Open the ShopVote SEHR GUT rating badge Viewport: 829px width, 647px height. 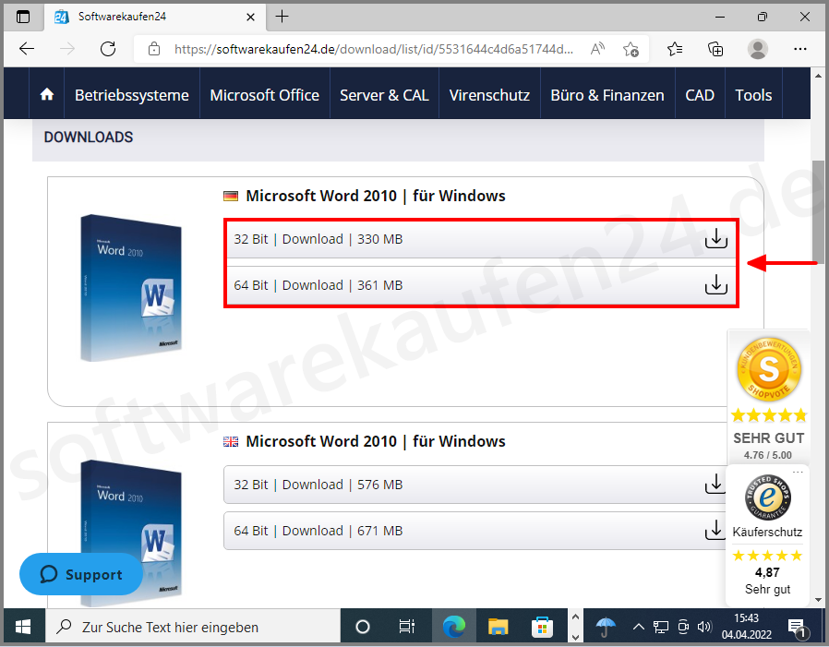click(768, 398)
